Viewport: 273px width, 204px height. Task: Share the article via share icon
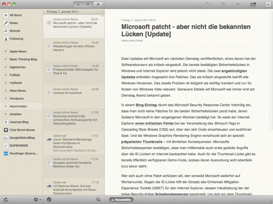pos(253,4)
